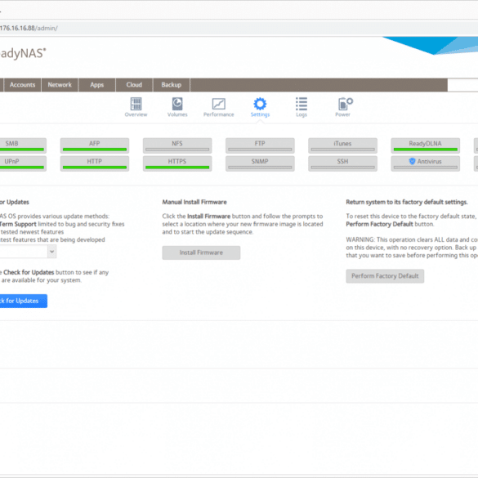Toggle the HTTP service
The width and height of the screenshot is (478, 478).
point(95,163)
